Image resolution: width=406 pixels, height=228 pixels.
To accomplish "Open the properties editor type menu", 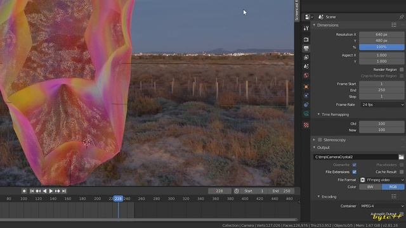I will (x=309, y=17).
